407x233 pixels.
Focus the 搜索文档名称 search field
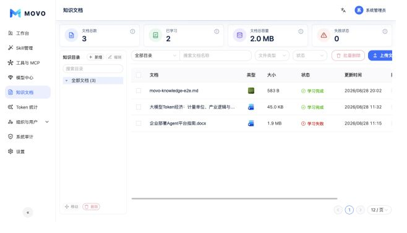[215, 55]
